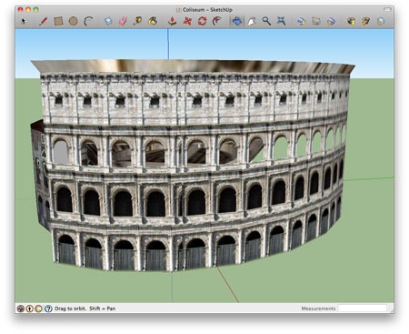
Task: Click the Photo Textures toolbar icon
Action: pos(331,21)
